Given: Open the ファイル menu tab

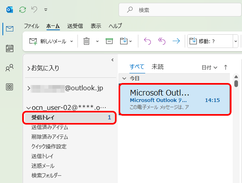Looking at the screenshot, I should 31,26.
